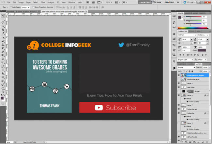Select the Rectangular Marquee tool
Screen dimensions: 212x144
3,19
